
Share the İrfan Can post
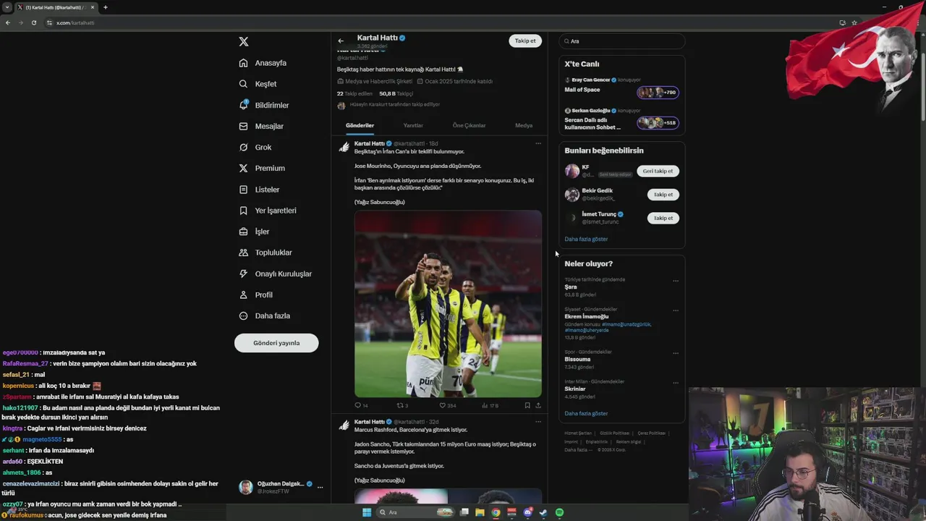(x=538, y=405)
